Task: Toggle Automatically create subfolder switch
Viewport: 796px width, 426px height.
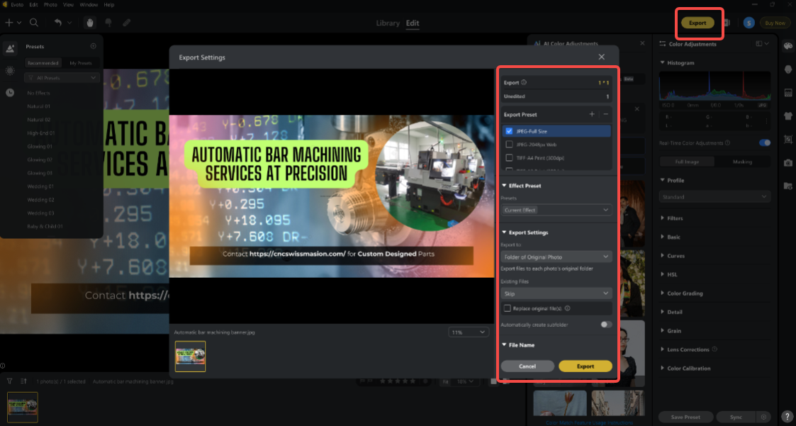Action: (x=606, y=325)
